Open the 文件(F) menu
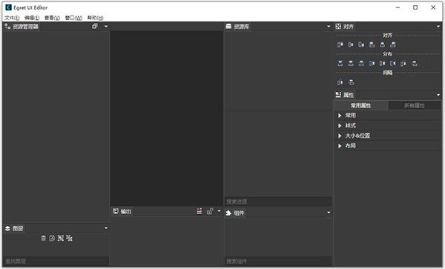This screenshot has height=269, width=445. click(x=12, y=18)
